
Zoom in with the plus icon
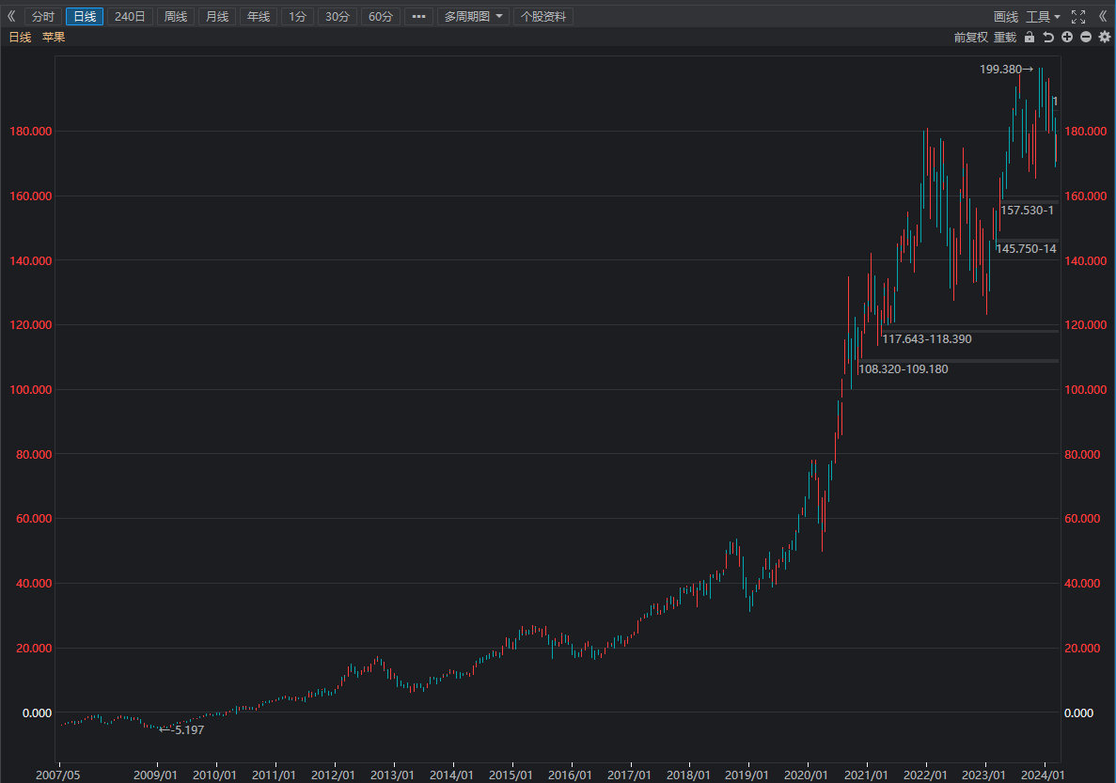(x=1067, y=37)
